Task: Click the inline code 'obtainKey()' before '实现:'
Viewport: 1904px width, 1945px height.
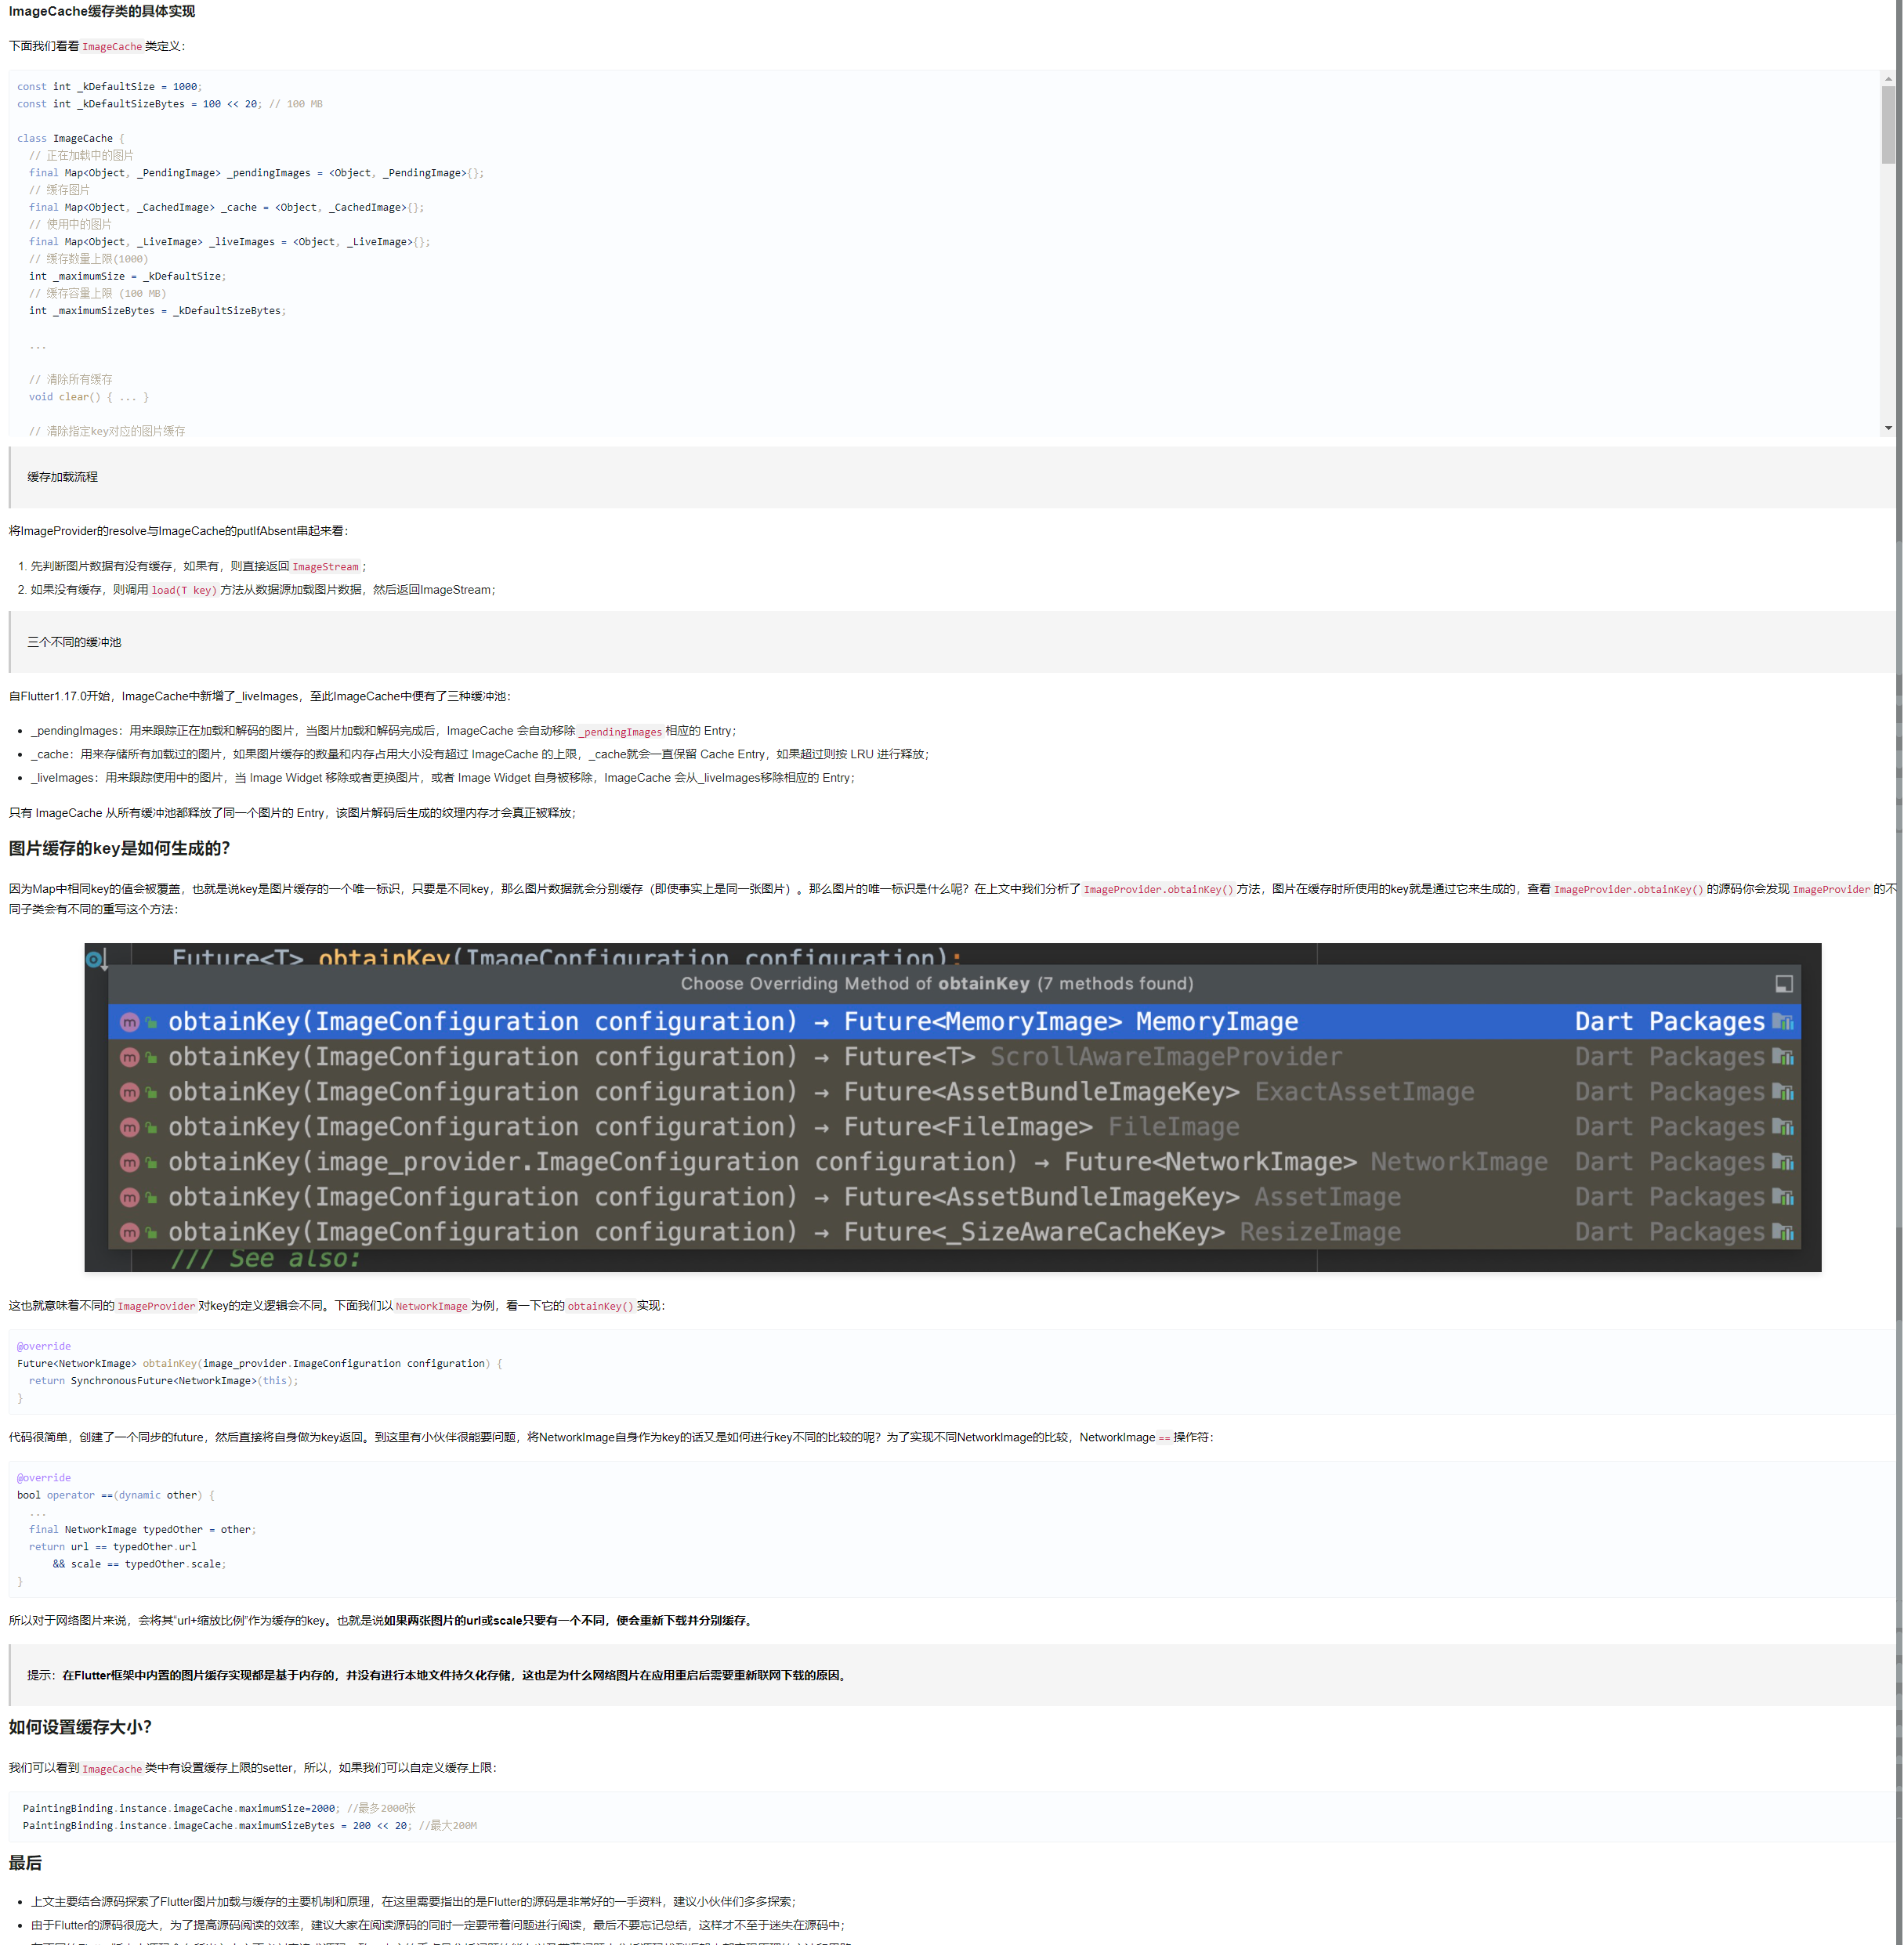Action: (600, 1307)
